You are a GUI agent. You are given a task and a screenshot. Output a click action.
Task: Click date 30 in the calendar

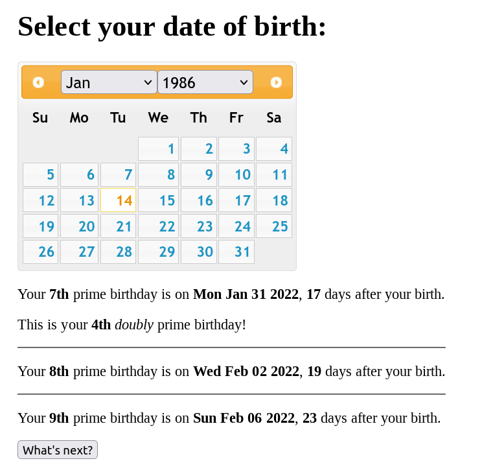coord(199,252)
